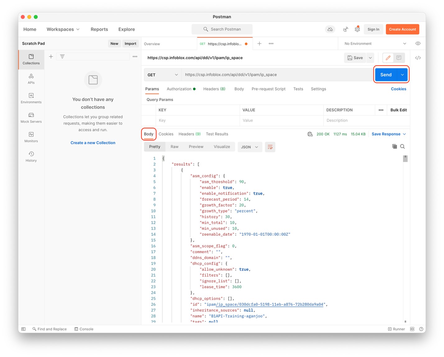
Task: Switch to the Authorization tab
Action: [x=179, y=89]
